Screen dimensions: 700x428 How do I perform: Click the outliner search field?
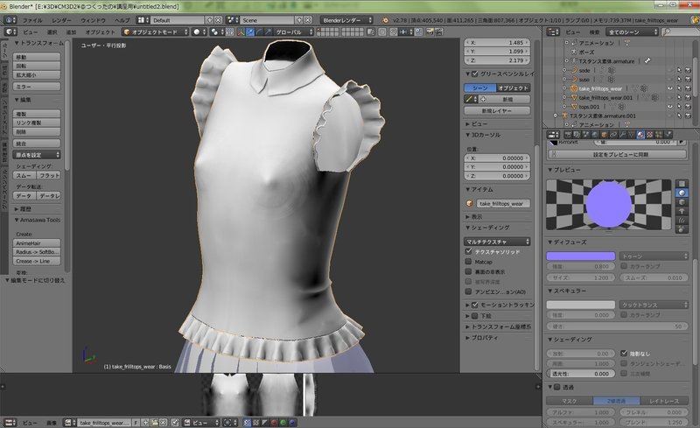(x=679, y=32)
